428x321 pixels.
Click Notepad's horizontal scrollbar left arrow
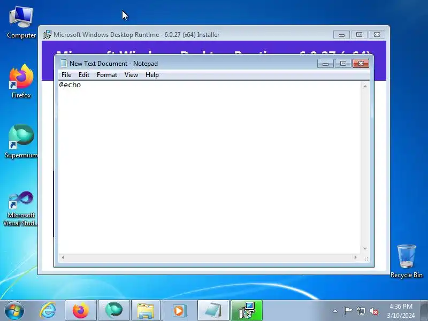pyautogui.click(x=63, y=257)
